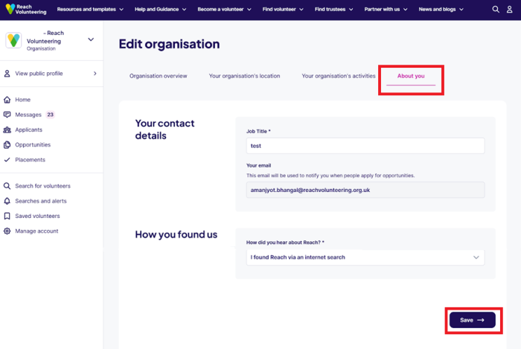This screenshot has width=521, height=349.
Task: Click the Your email input field
Action: pyautogui.click(x=365, y=190)
